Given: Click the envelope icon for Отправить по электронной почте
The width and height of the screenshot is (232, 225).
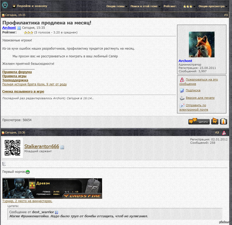Looking at the screenshot, I should pyautogui.click(x=182, y=105).
